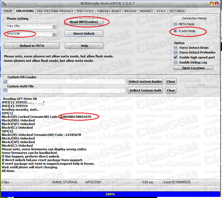Clear the custom DA loader path
The image size is (222, 198).
point(171,82)
